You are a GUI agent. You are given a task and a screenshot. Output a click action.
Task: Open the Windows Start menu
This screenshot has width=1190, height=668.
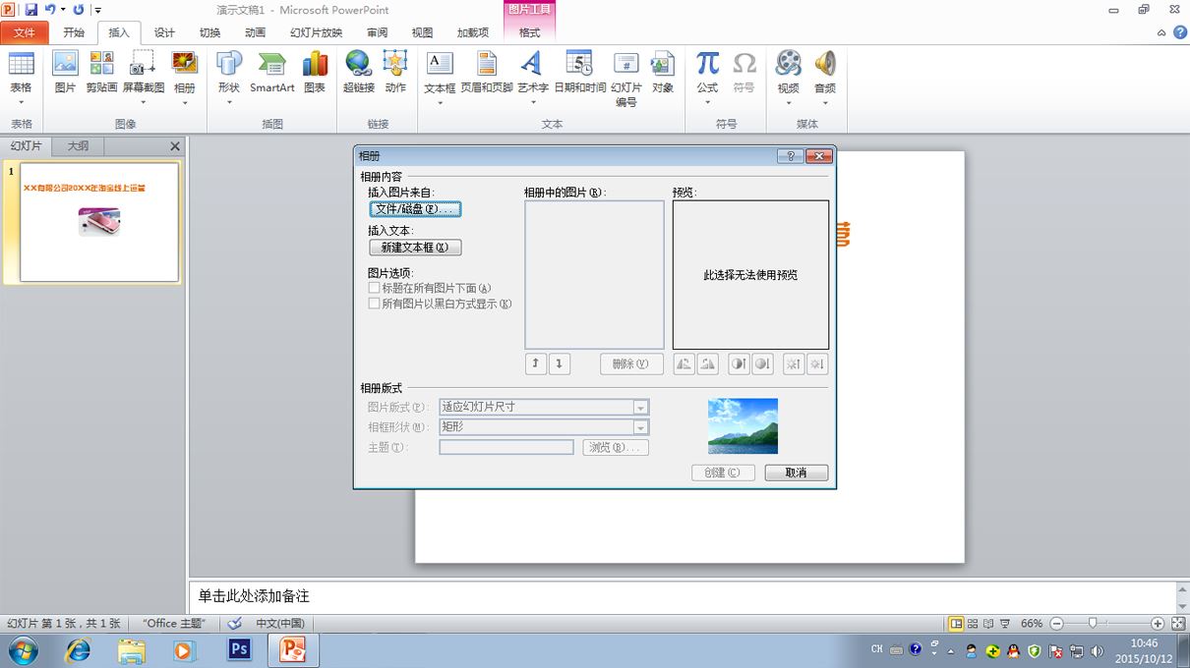(x=23, y=649)
